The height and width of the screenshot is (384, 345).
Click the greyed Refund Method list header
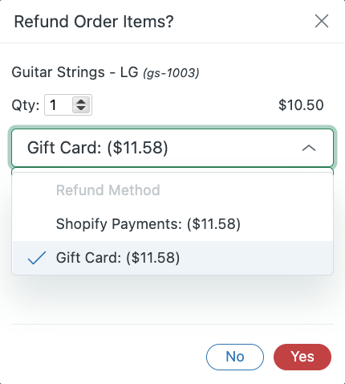pos(108,190)
